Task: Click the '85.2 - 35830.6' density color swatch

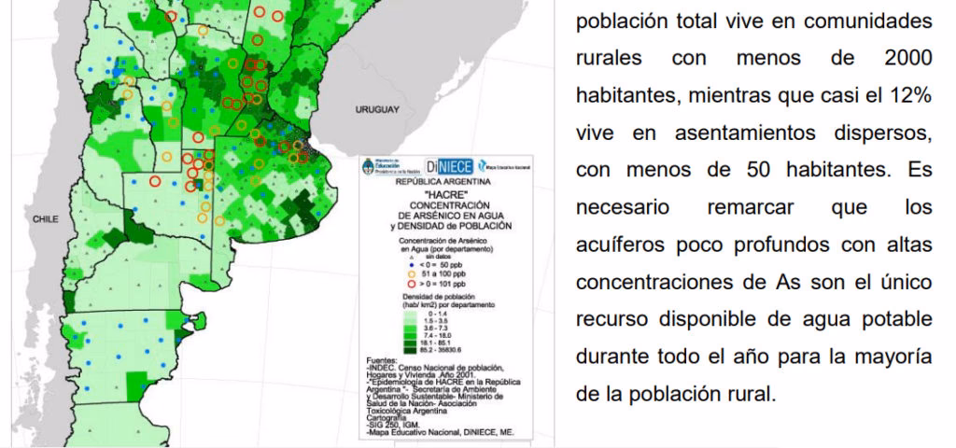Action: tap(411, 351)
